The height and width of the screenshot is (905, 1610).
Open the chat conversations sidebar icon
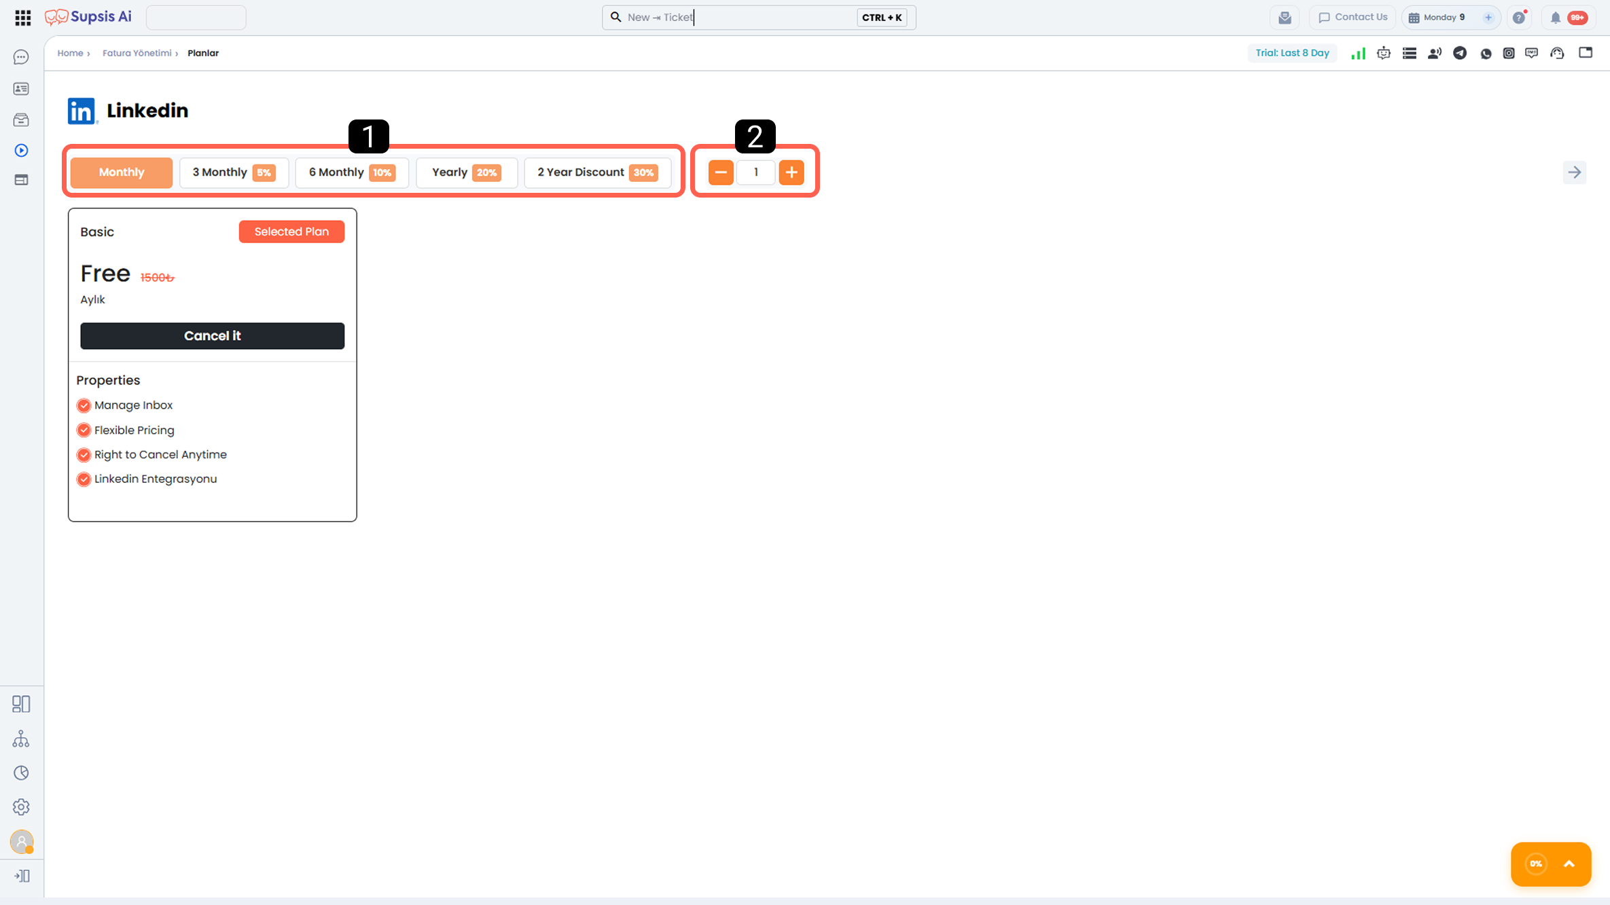point(21,57)
